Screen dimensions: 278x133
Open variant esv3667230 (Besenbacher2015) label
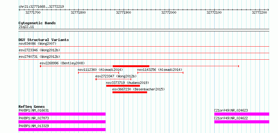[138, 89]
